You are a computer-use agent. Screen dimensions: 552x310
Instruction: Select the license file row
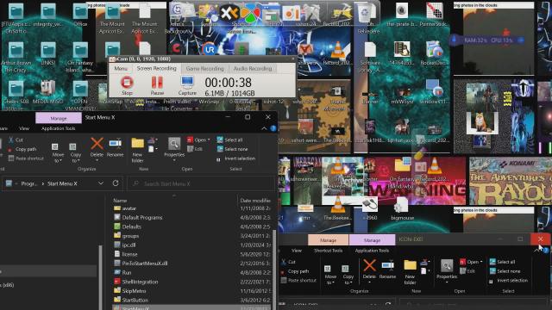pyautogui.click(x=192, y=254)
